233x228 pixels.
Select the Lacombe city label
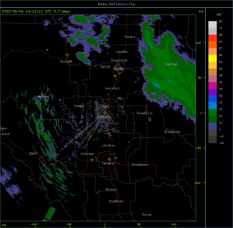[122, 52]
